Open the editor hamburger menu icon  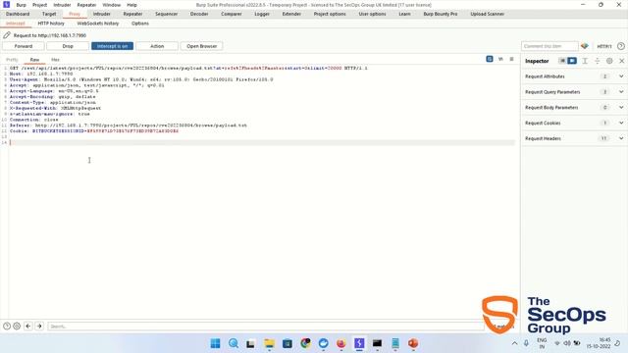(511, 59)
